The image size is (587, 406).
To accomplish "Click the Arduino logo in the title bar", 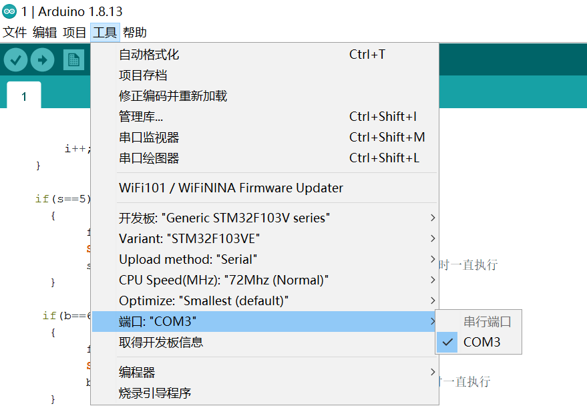I will pyautogui.click(x=8, y=11).
